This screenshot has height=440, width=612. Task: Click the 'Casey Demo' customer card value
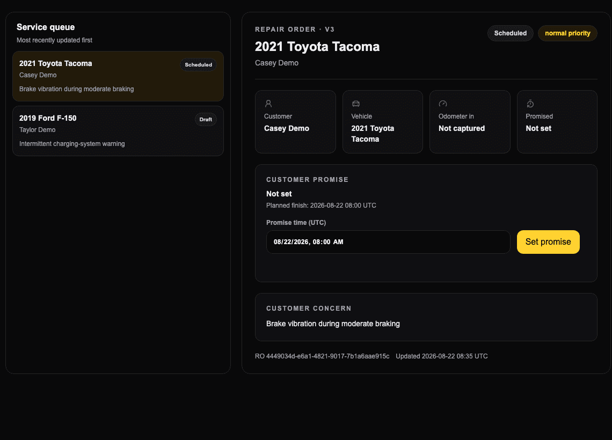click(287, 128)
